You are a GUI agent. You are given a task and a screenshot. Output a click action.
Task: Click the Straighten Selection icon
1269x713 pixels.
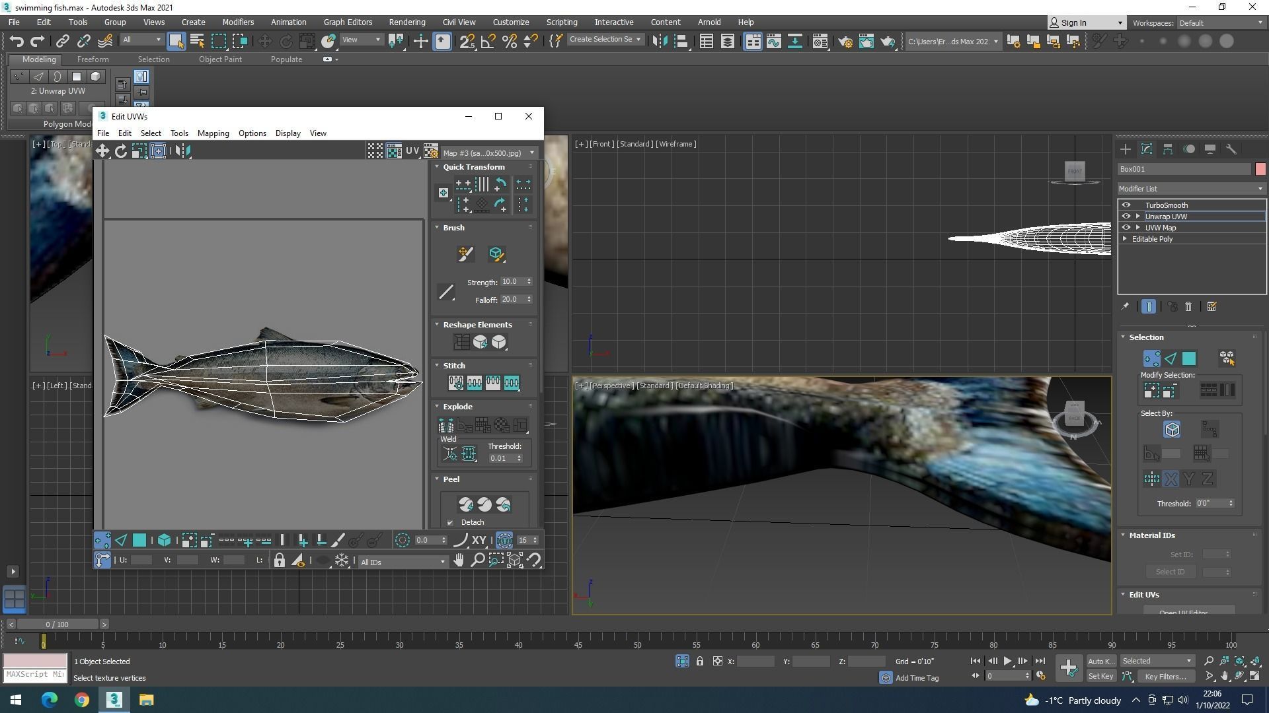461,343
